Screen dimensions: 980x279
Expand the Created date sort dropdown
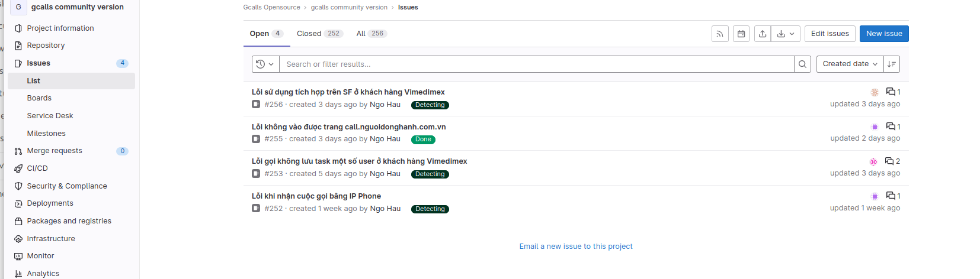850,64
